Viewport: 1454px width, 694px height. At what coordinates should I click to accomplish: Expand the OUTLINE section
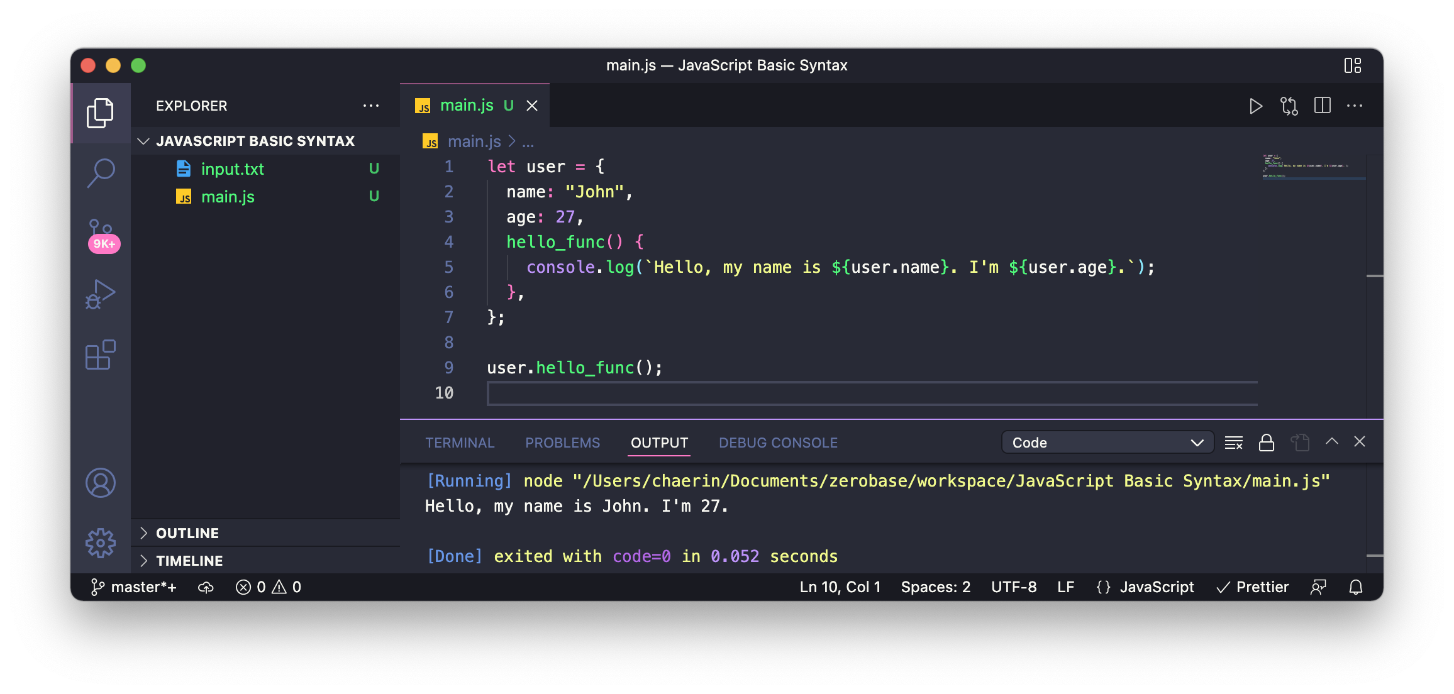click(x=187, y=533)
